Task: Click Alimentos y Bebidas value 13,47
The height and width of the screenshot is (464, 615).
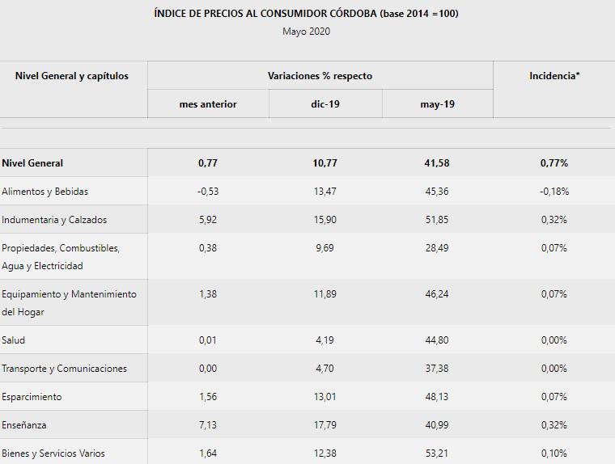Action: pyautogui.click(x=324, y=192)
